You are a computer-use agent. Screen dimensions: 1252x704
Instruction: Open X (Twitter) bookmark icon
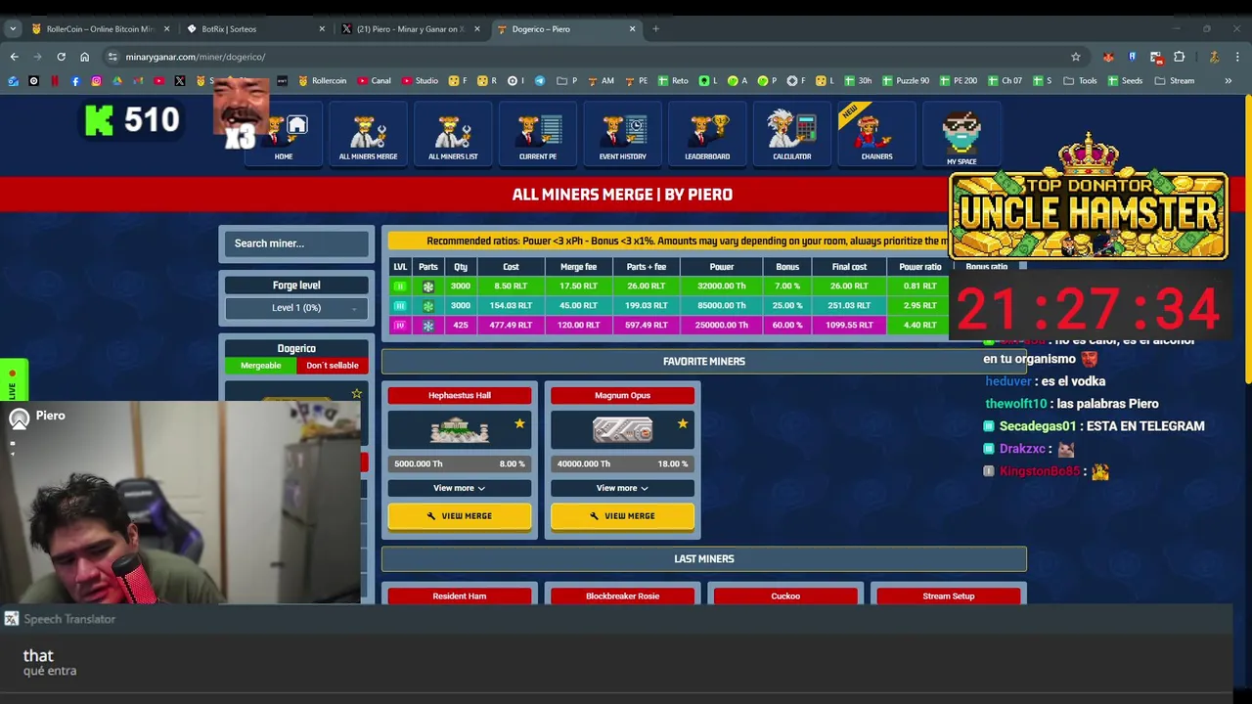point(180,81)
